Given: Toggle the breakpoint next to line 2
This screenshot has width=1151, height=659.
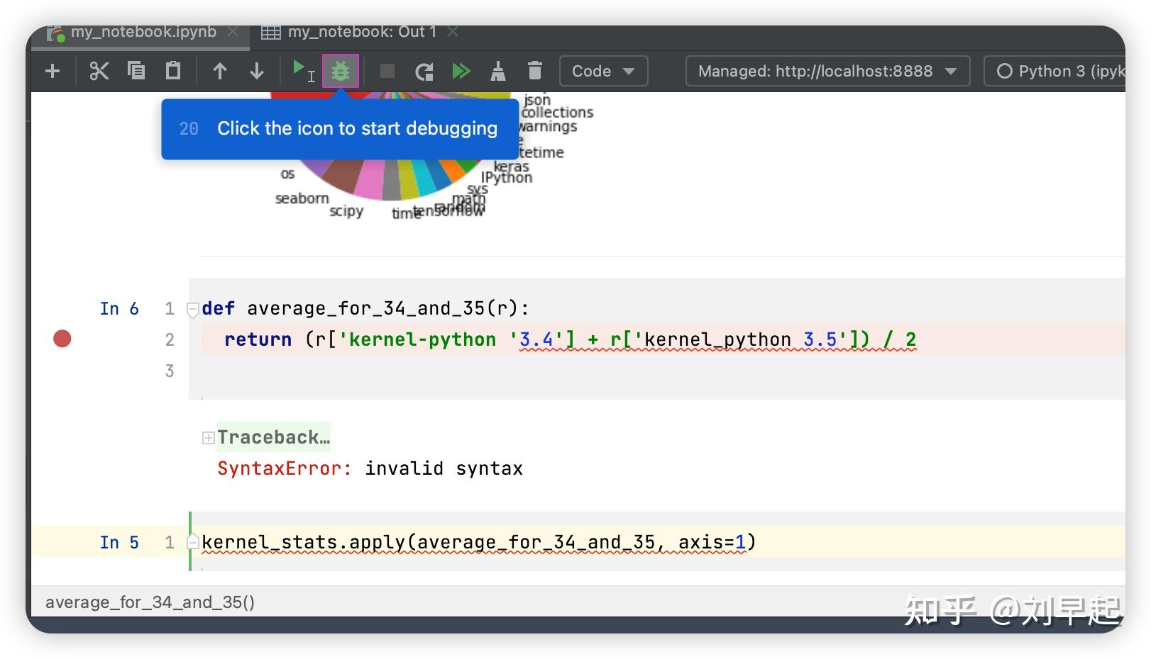Looking at the screenshot, I should point(62,339).
